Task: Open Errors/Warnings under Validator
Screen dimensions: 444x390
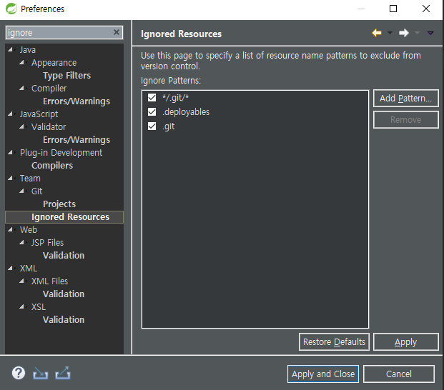Action: tap(77, 140)
